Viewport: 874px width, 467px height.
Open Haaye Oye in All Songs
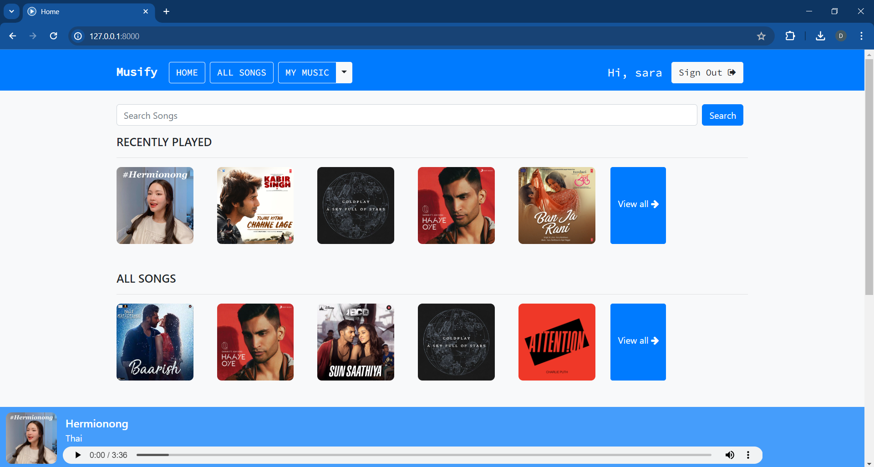(255, 342)
